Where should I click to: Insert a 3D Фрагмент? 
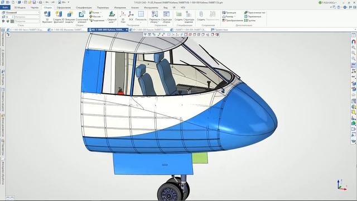(47, 17)
